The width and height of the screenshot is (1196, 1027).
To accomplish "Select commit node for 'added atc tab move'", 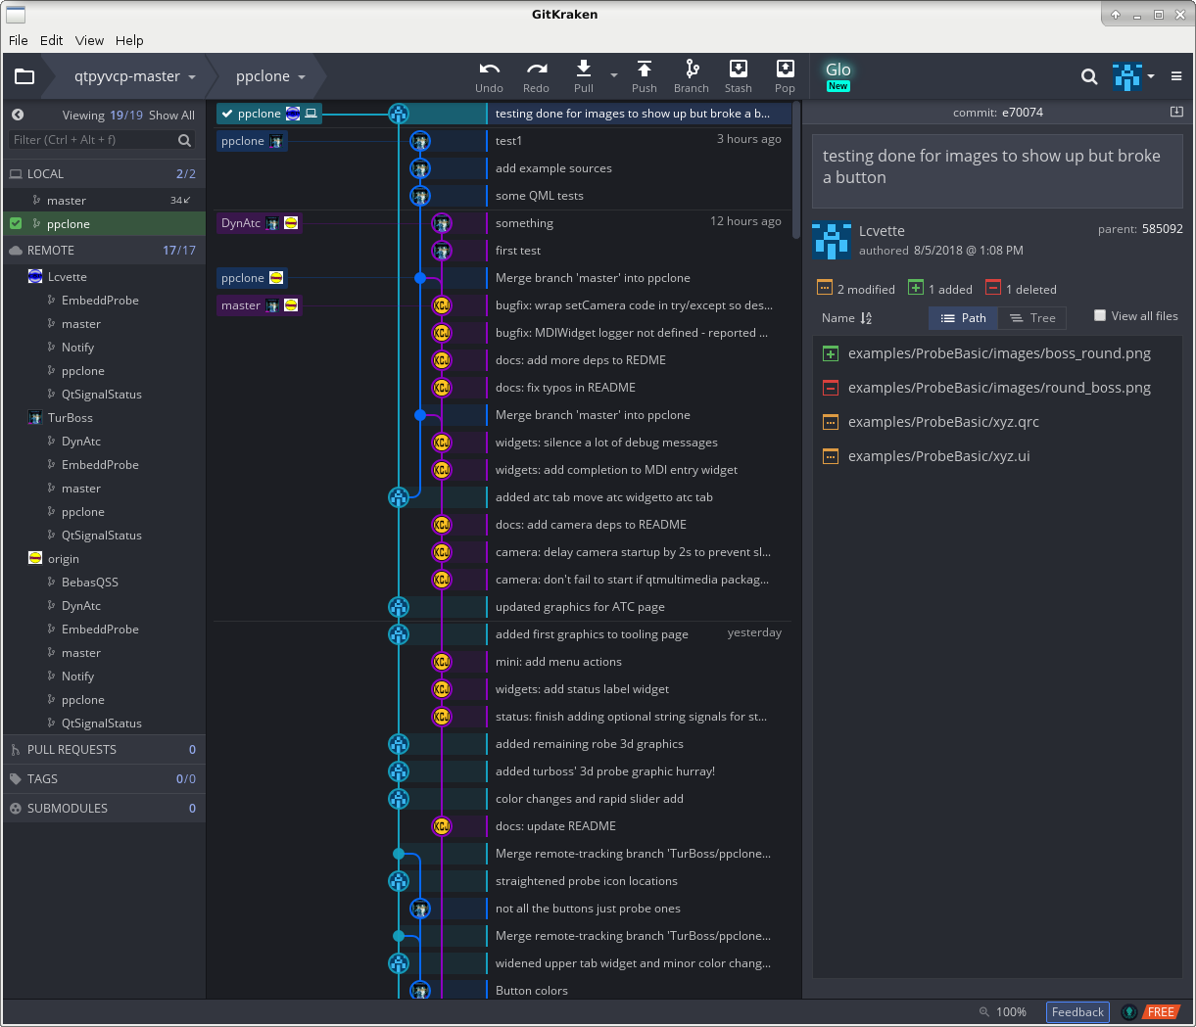I will 398,497.
